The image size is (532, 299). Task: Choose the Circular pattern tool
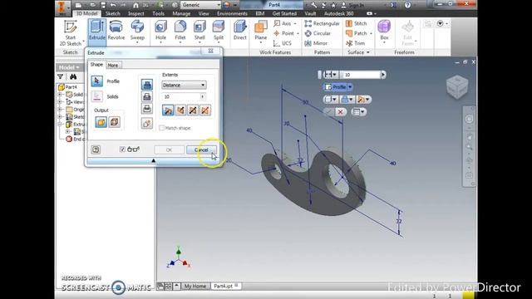[x=318, y=33]
